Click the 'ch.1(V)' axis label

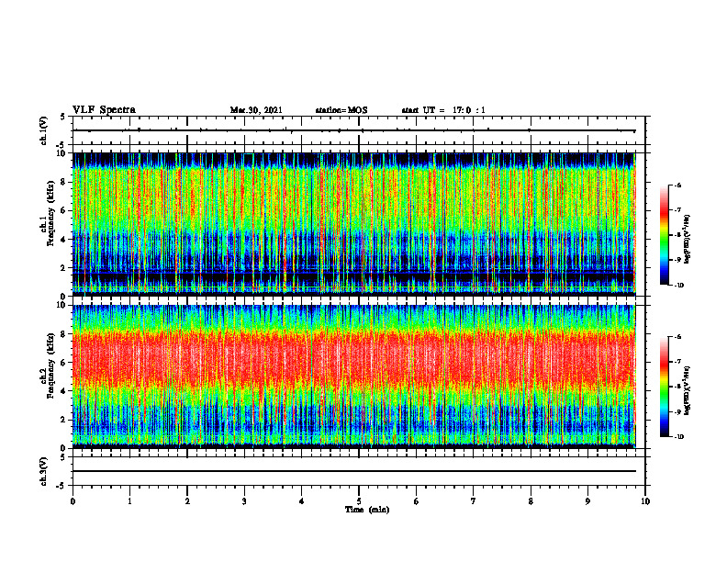pyautogui.click(x=44, y=130)
